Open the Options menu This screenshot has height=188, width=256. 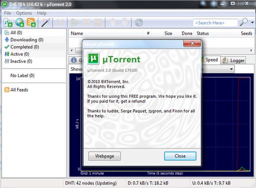tap(24, 13)
